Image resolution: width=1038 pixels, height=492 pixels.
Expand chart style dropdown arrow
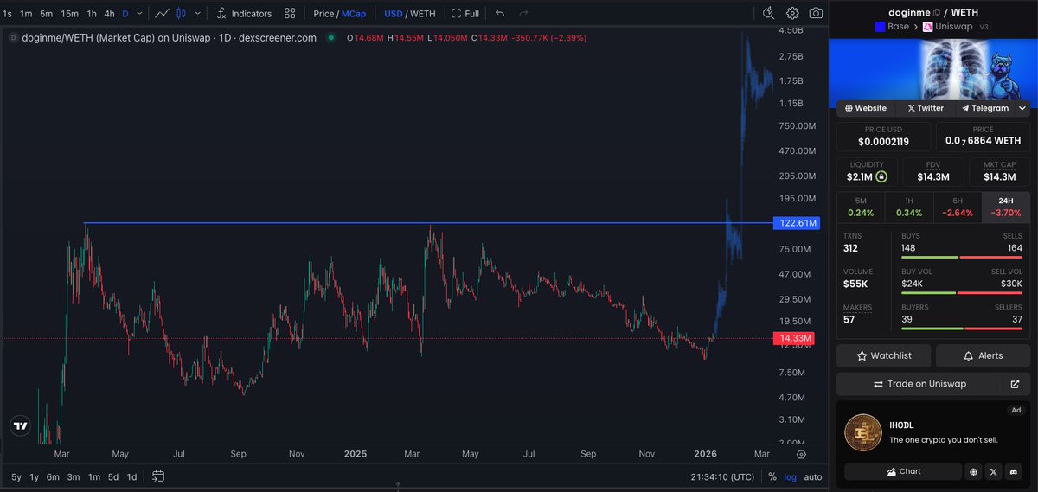click(x=199, y=14)
